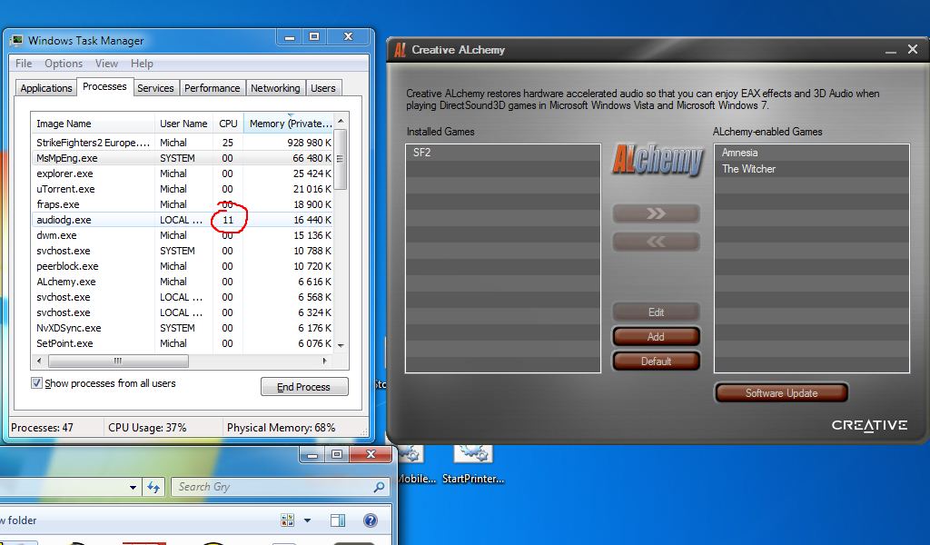Maximize the Explorer window

tap(337, 454)
